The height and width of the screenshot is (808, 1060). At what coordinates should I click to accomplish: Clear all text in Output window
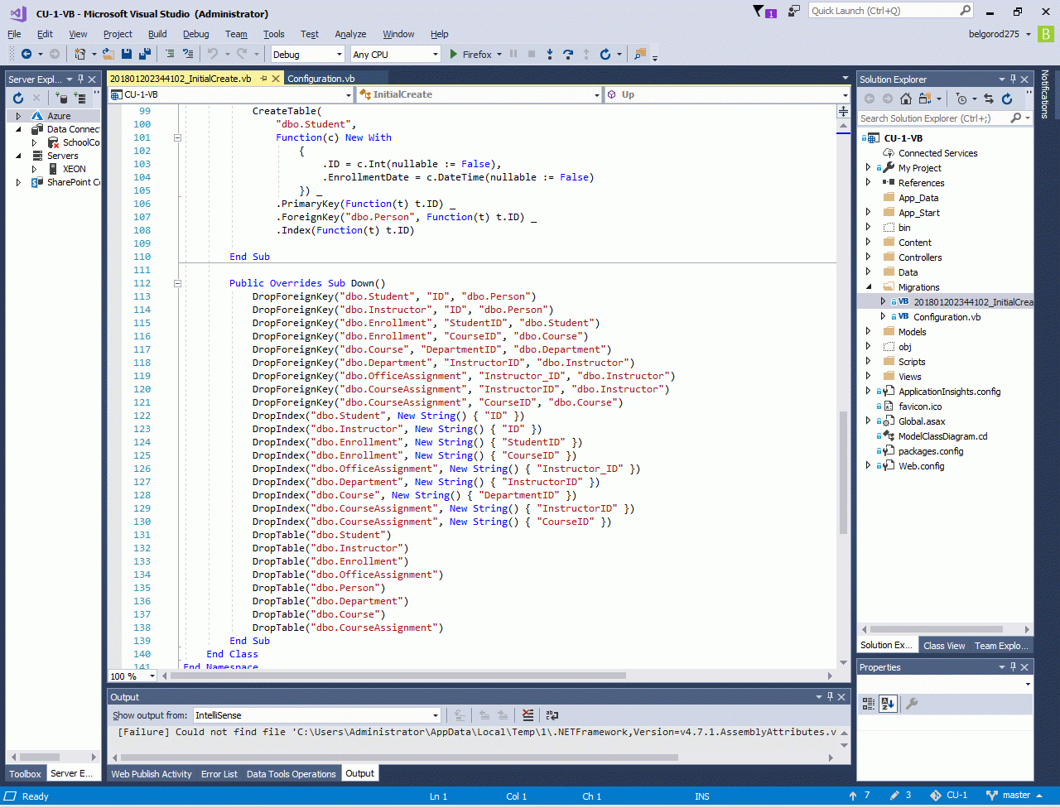click(x=528, y=715)
